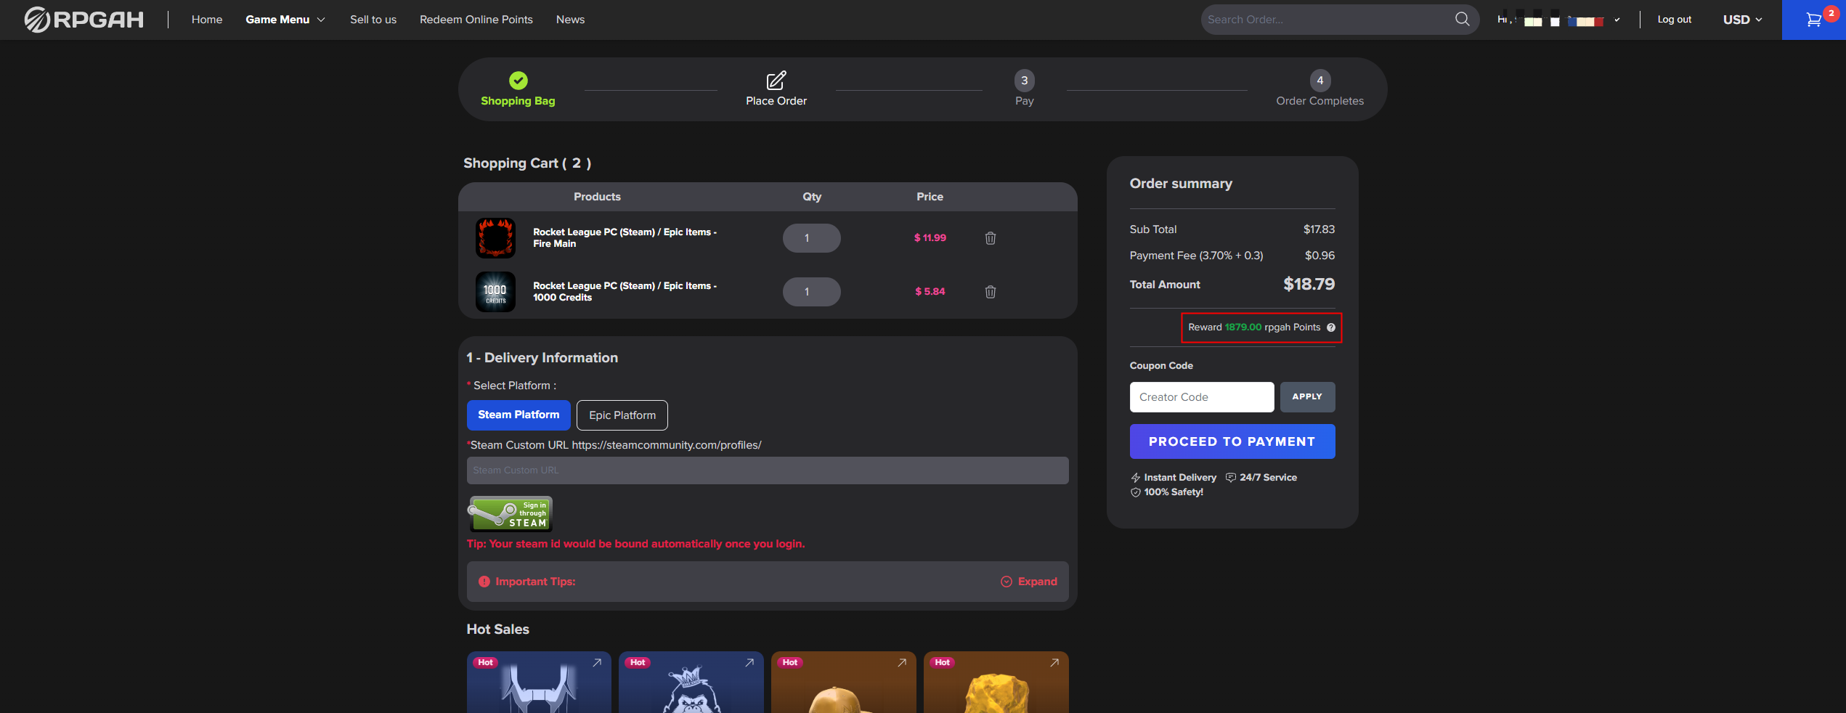Go to Home page
The width and height of the screenshot is (1846, 713).
click(207, 20)
